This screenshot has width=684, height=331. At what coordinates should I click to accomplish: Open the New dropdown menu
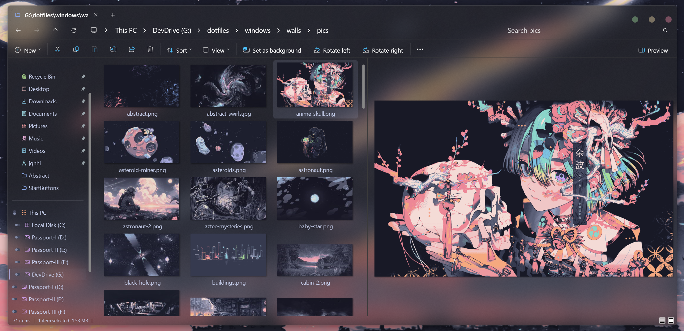(x=28, y=50)
